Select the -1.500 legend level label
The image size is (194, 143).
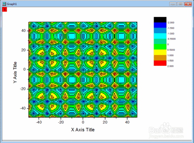click(171, 28)
